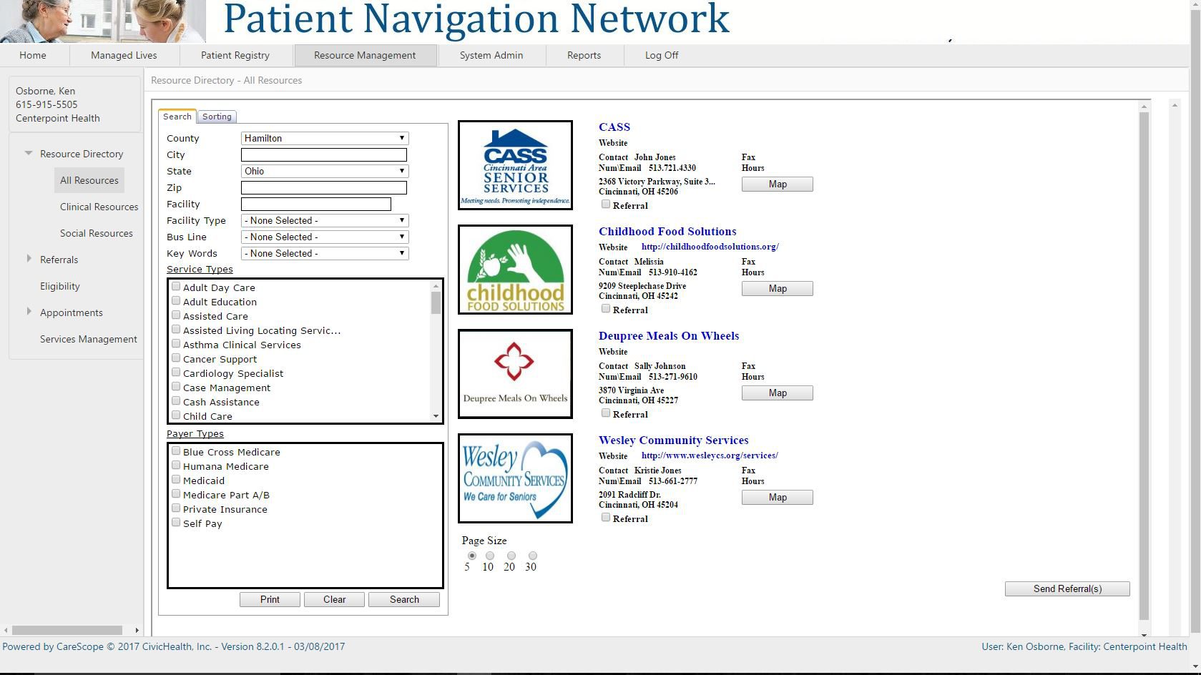The image size is (1201, 675).
Task: Click the Print button
Action: 270,599
